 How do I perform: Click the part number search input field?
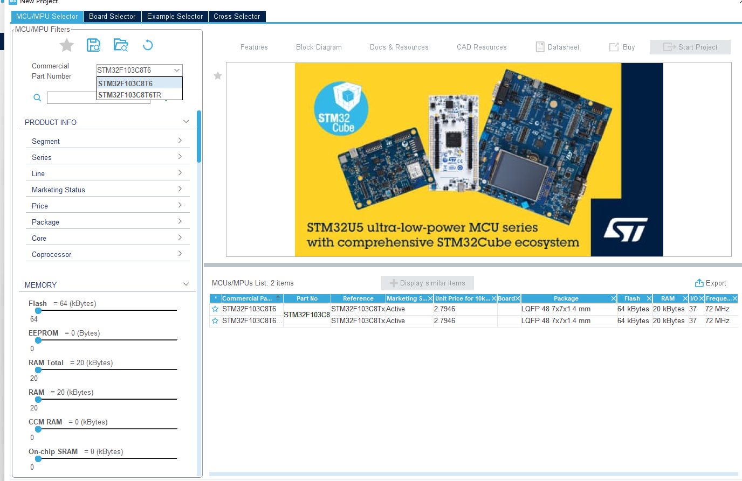point(99,98)
